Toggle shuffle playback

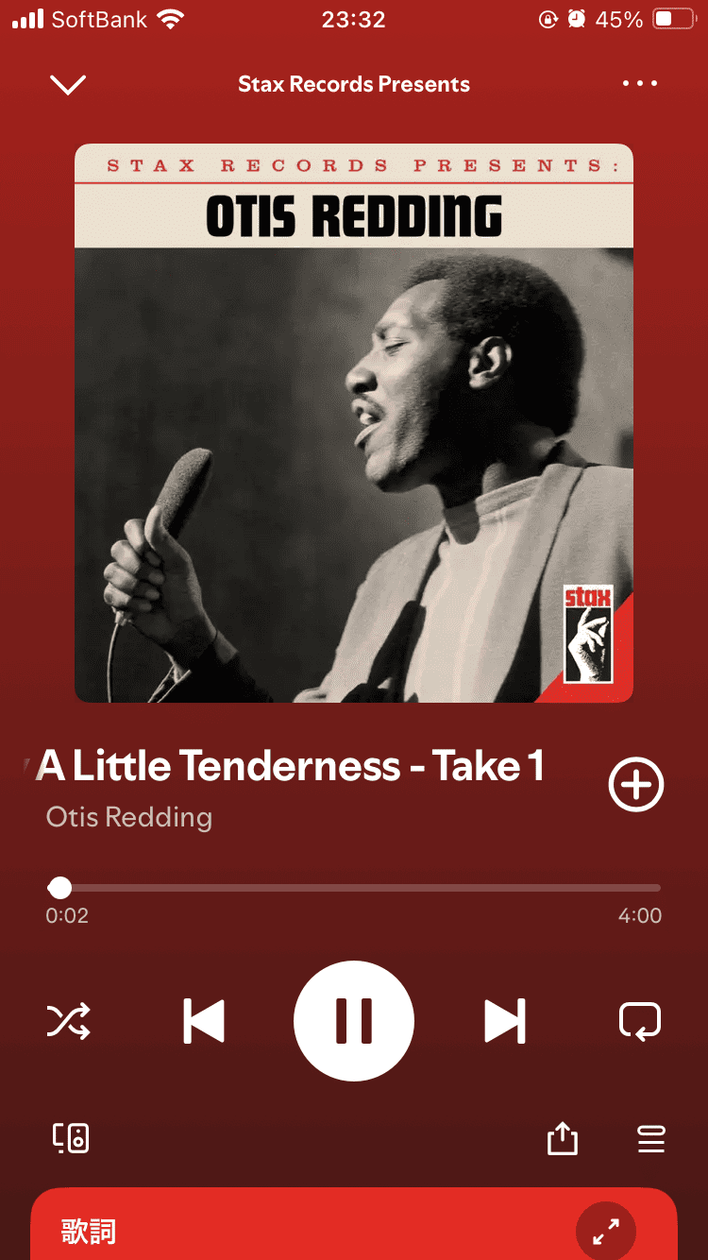[69, 1021]
